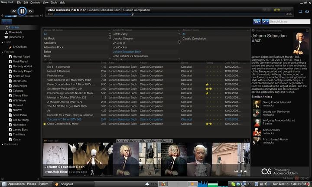Switch to the Reviews tab
This screenshot has height=187, width=312.
coord(136,141)
